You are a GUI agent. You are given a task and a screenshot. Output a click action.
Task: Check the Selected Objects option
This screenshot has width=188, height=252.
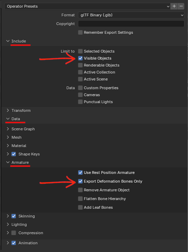(80, 51)
